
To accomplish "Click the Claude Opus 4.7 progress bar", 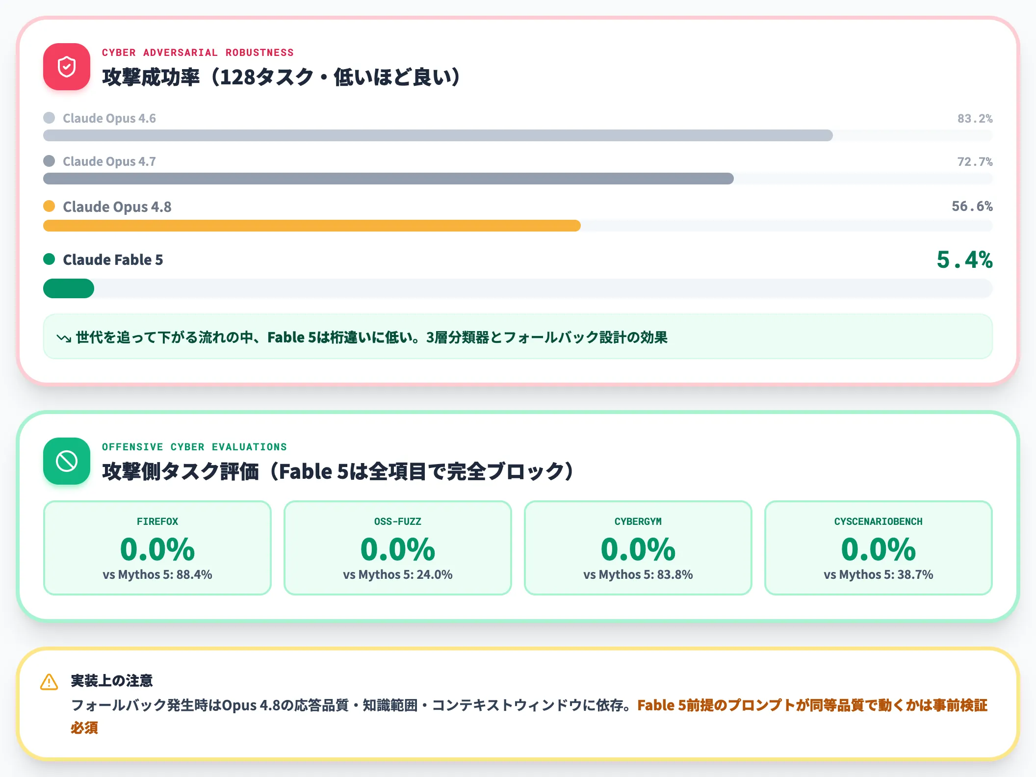I will click(518, 179).
